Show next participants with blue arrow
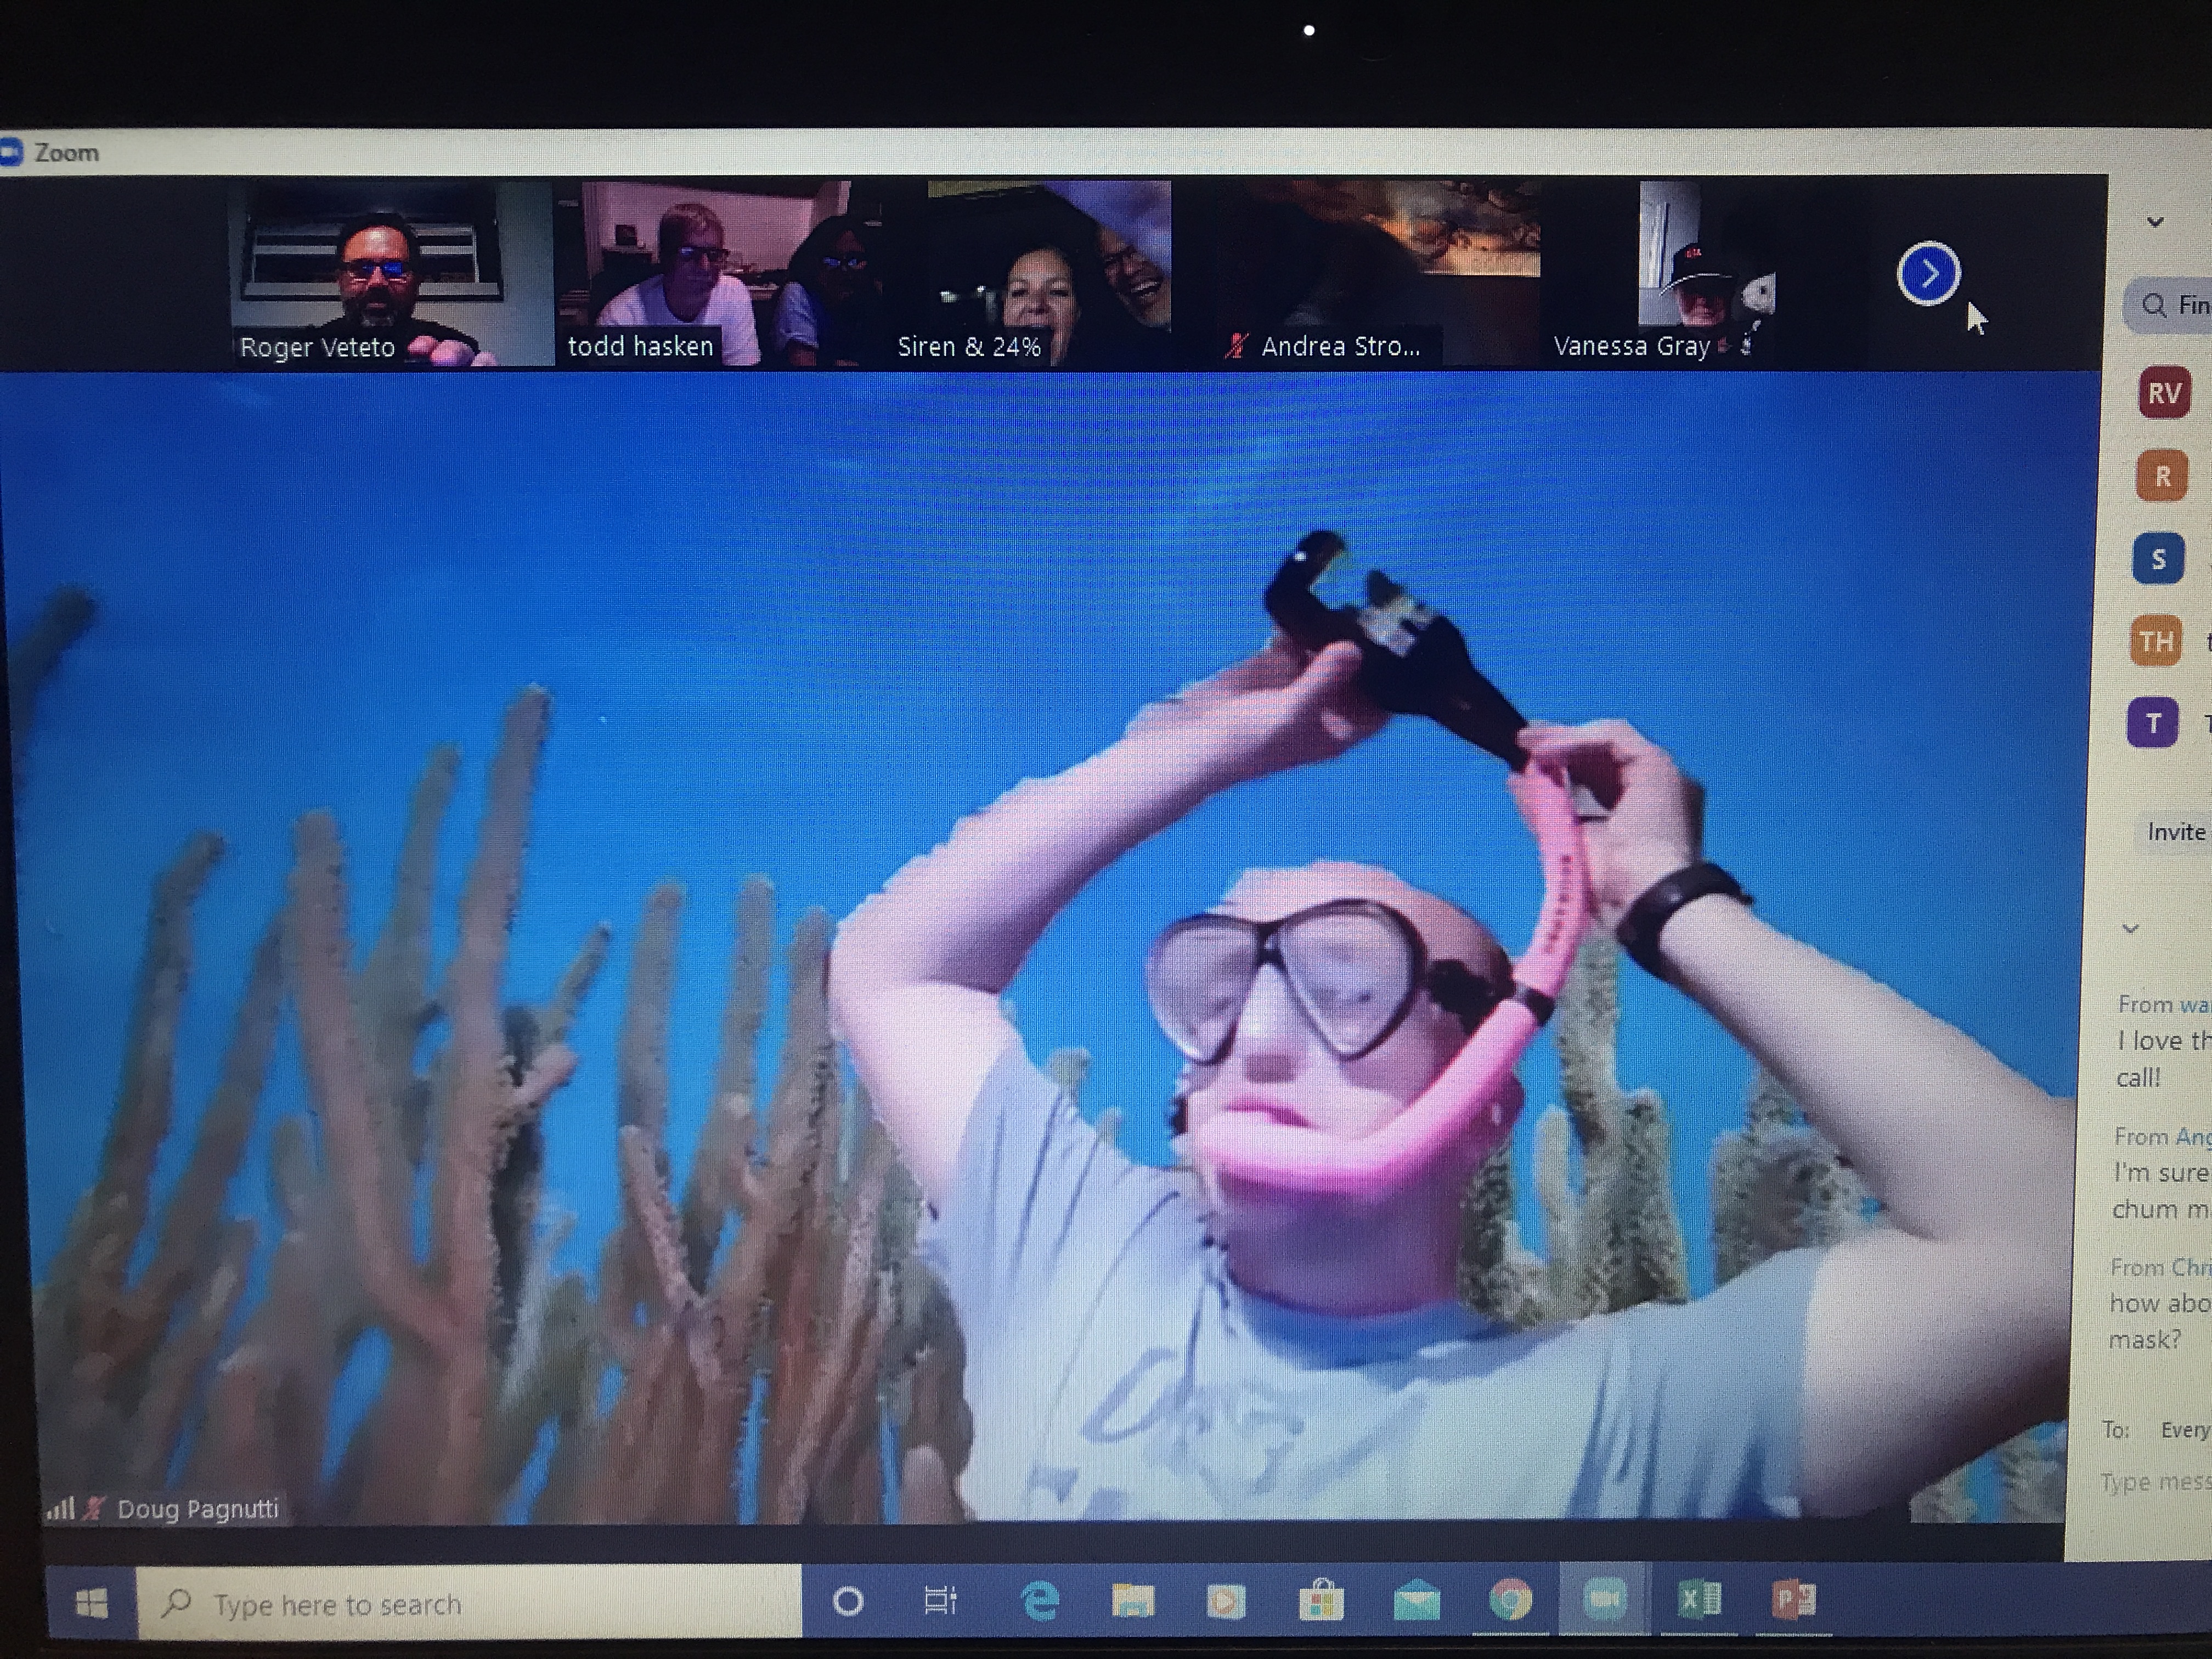 (1928, 273)
